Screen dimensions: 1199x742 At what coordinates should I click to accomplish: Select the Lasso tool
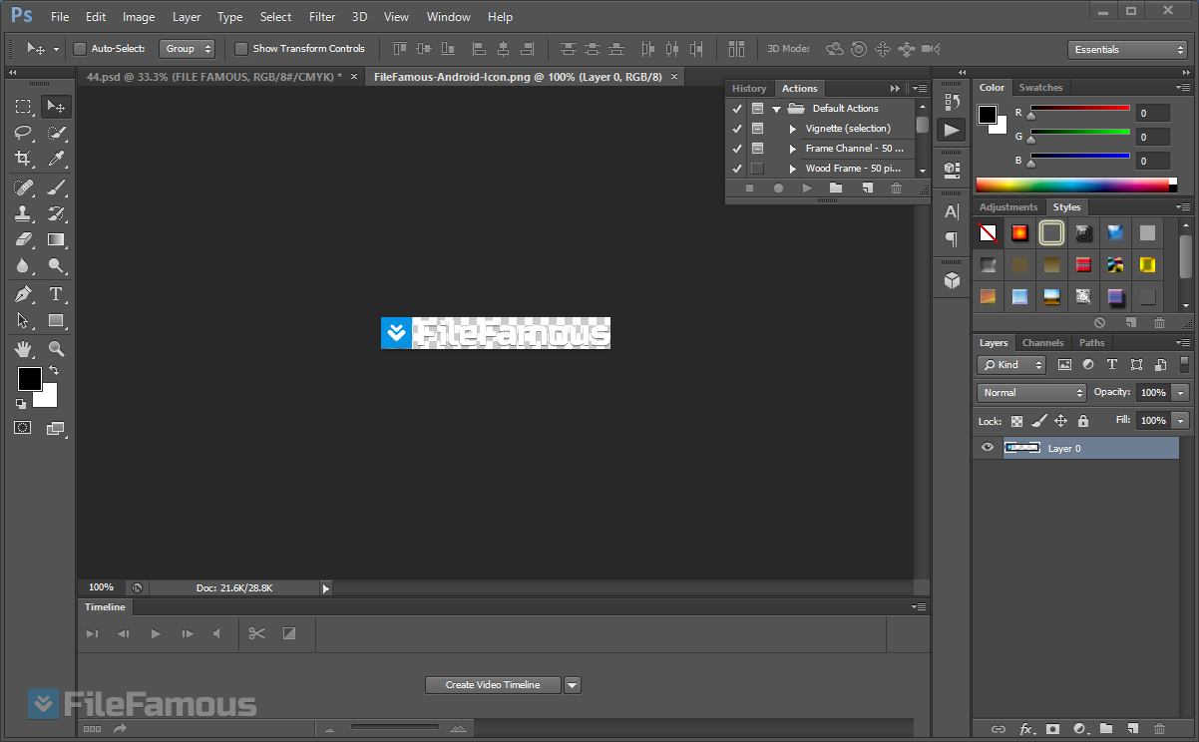23,133
